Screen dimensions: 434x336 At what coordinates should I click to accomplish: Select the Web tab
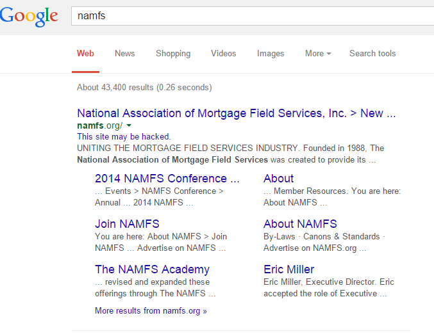[x=85, y=53]
